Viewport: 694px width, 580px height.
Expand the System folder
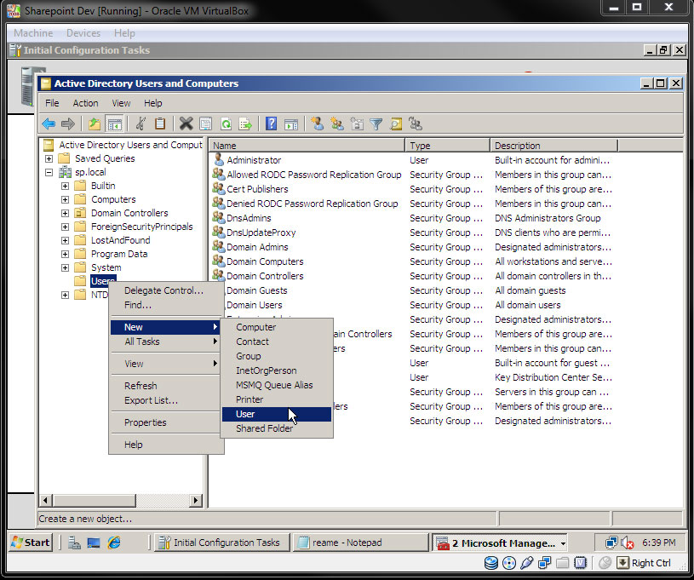point(65,268)
